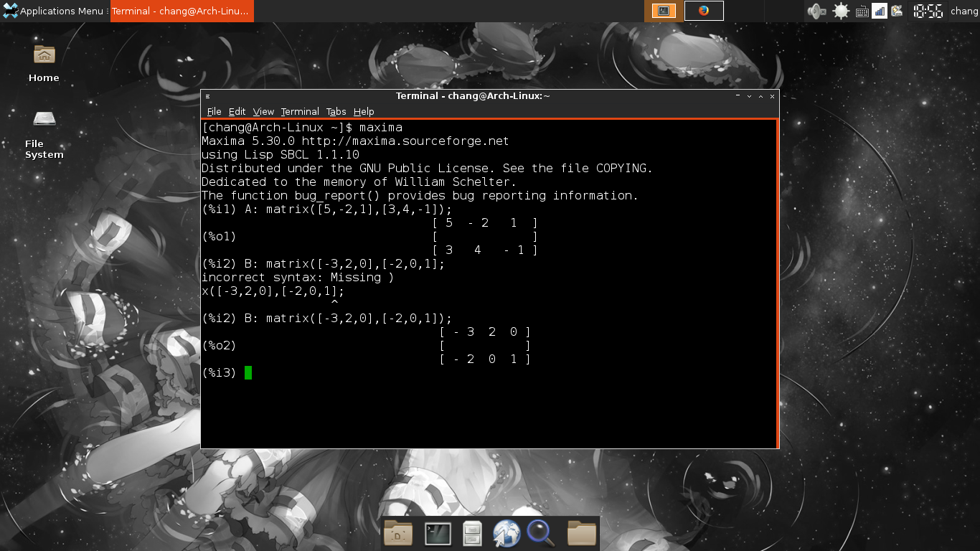Switch to terminal workspace thumbnail in panel

664,11
